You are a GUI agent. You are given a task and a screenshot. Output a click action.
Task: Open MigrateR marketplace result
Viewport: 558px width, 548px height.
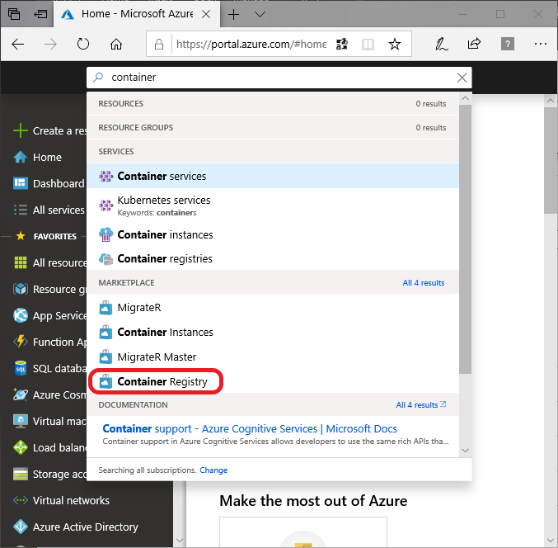[273, 308]
